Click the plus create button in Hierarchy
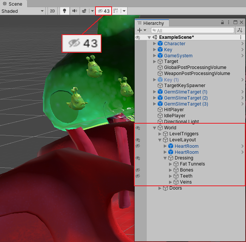The width and height of the screenshot is (246, 242). click(140, 30)
